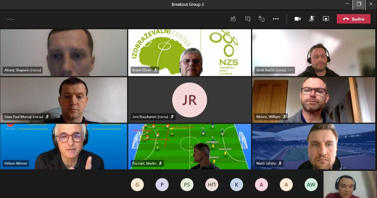Open options ellipsis next to Iztok Kavčič

[x=290, y=70]
